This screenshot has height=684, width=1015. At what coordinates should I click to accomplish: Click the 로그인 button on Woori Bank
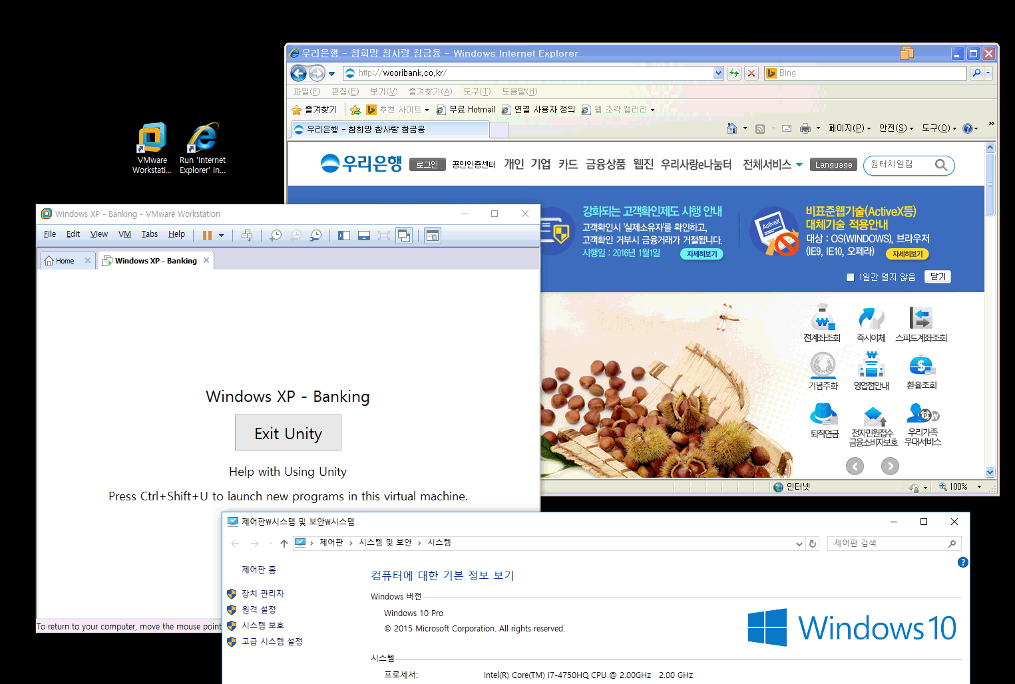click(427, 164)
